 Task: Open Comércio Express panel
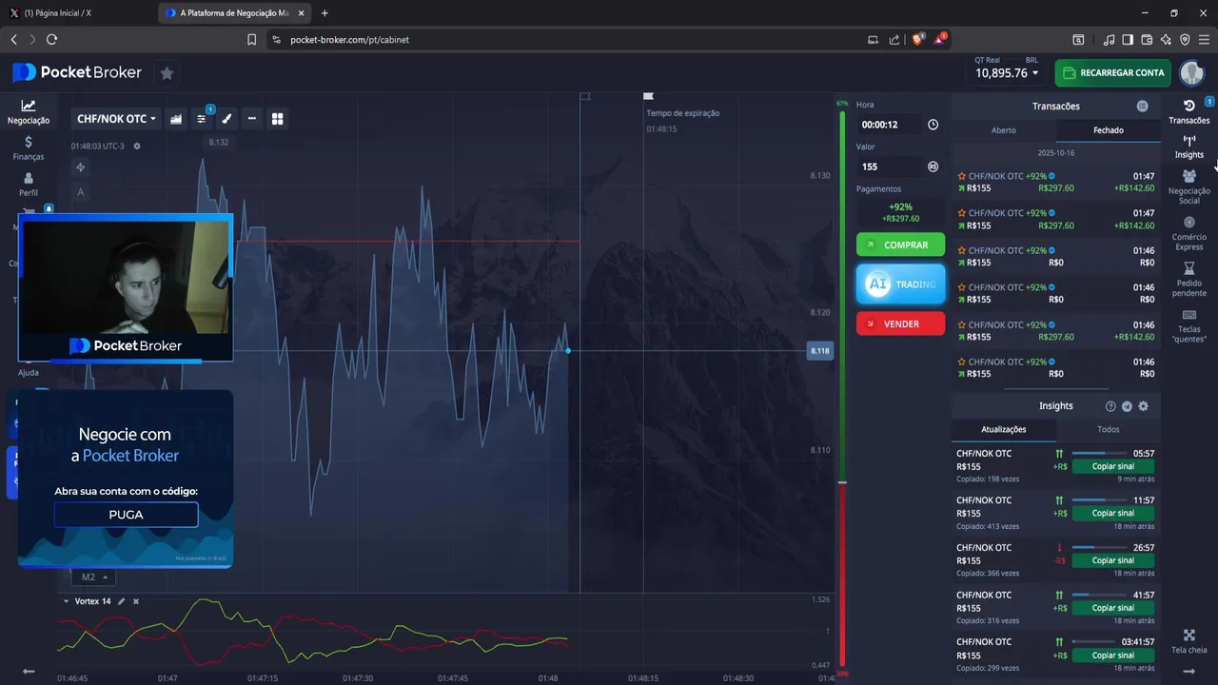click(1189, 233)
